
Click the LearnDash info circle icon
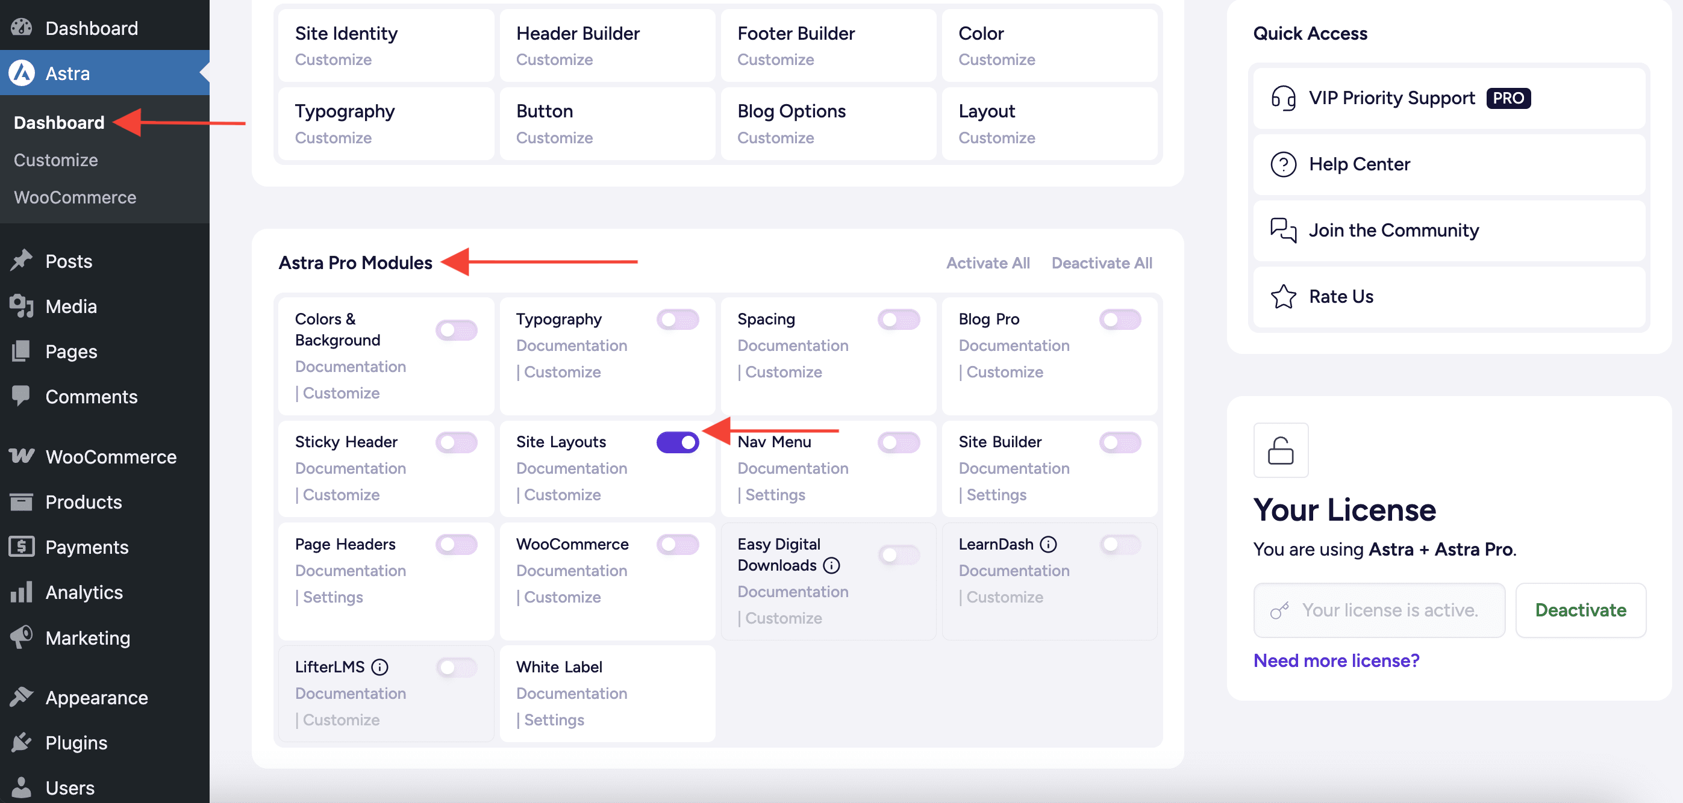1048,544
